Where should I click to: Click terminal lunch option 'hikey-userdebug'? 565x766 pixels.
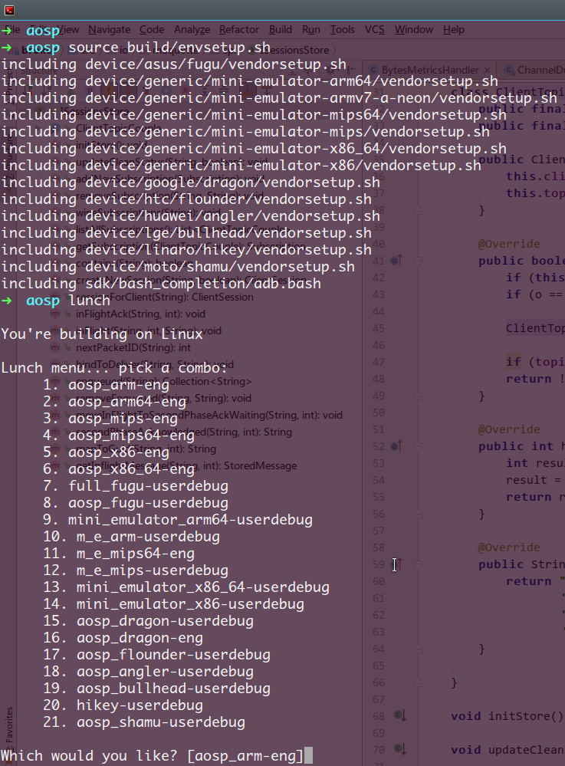140,705
